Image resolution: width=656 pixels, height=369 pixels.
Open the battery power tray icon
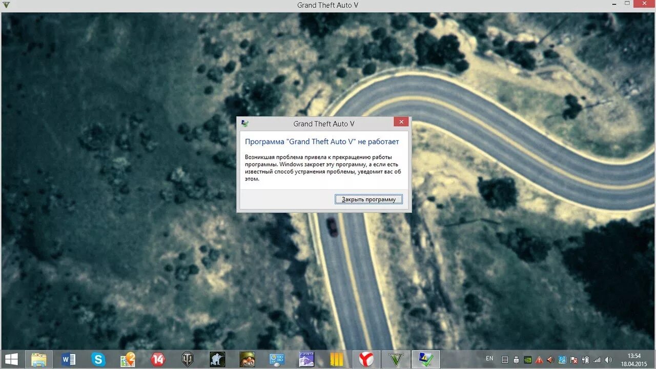click(585, 360)
